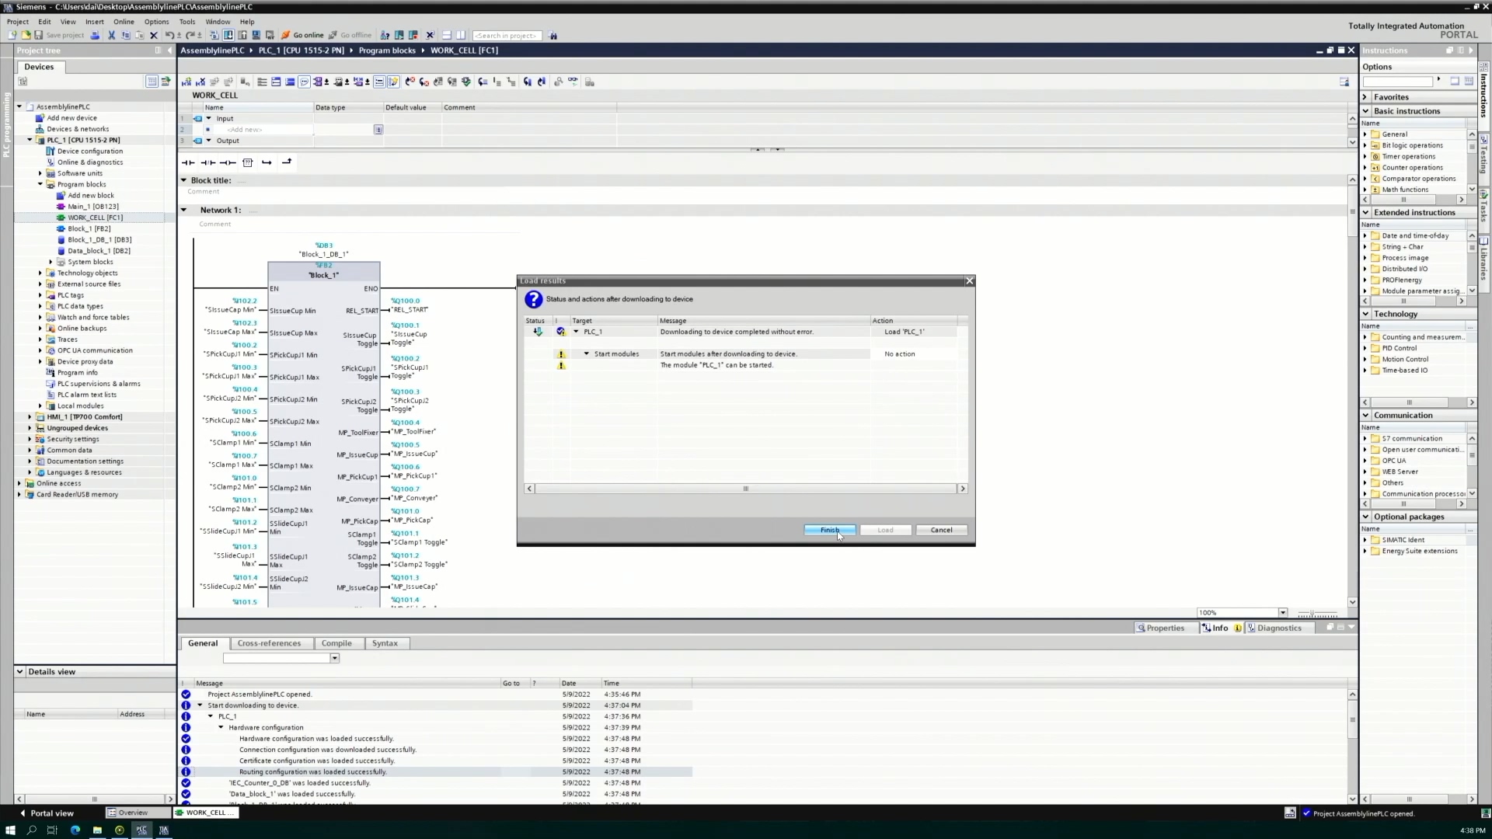Viewport: 1492px width, 839px height.
Task: Click the open branch icon
Action: pos(267,162)
